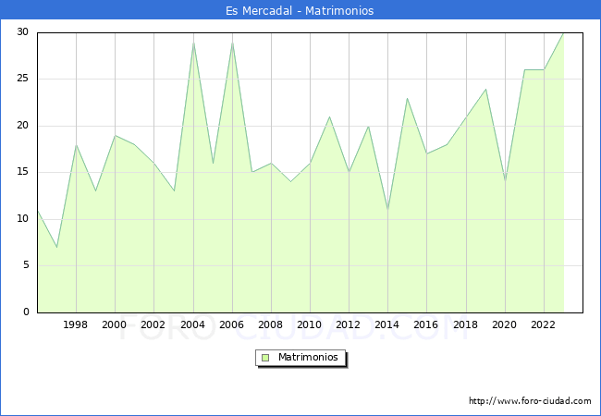601x416 pixels.
Task: Click the 2004 peak data point
Action: (193, 43)
